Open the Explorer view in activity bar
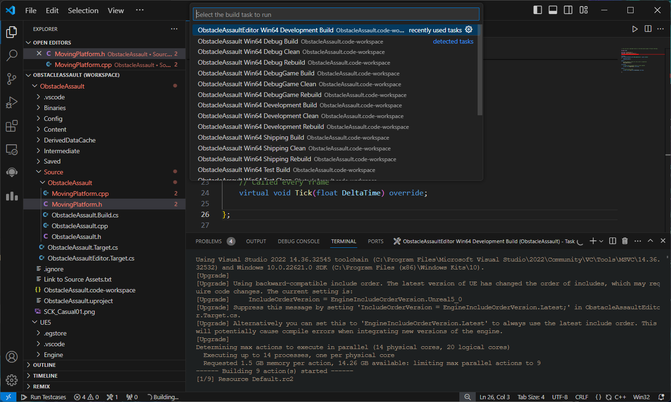The width and height of the screenshot is (671, 402). [x=12, y=32]
